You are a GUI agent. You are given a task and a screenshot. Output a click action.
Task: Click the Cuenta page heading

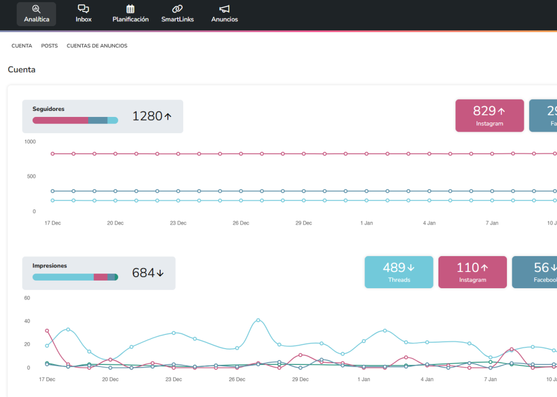tap(22, 70)
